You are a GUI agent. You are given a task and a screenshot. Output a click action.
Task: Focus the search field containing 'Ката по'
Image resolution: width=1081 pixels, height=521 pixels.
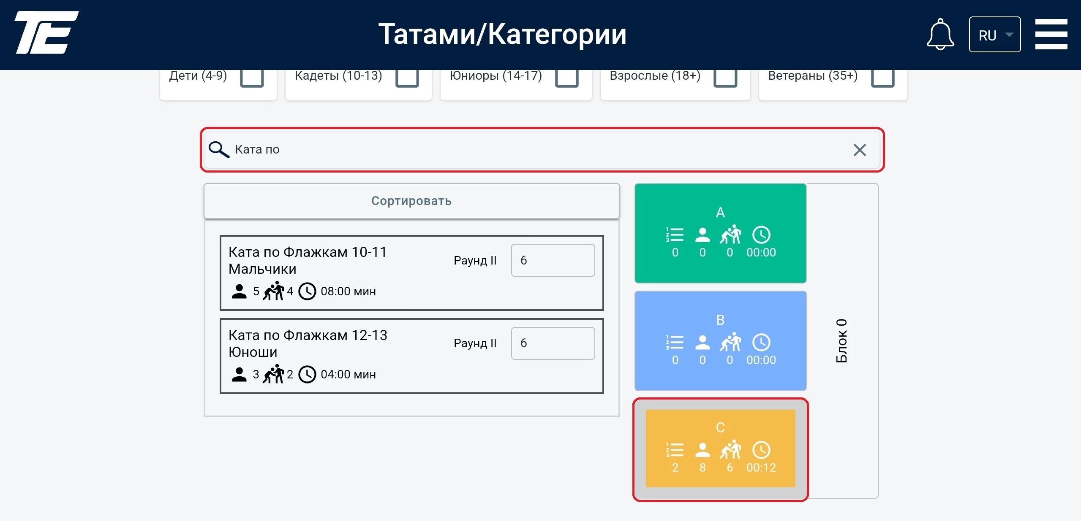[542, 149]
